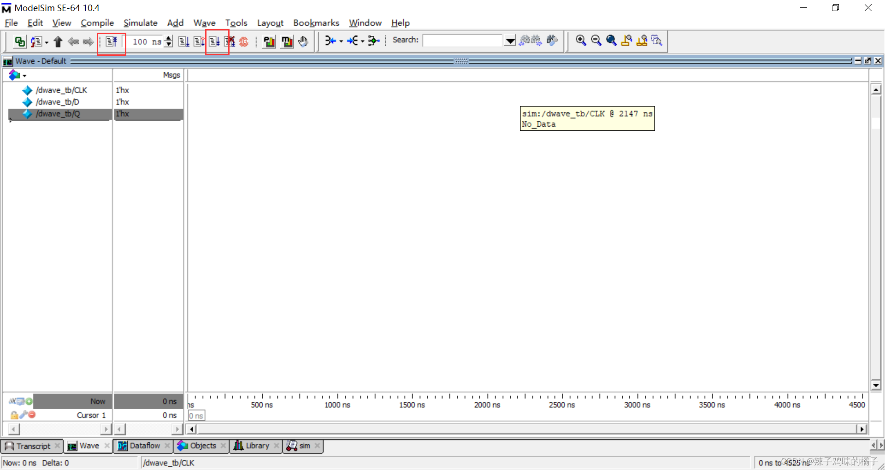
Task: Click the red Stop icon
Action: (244, 41)
